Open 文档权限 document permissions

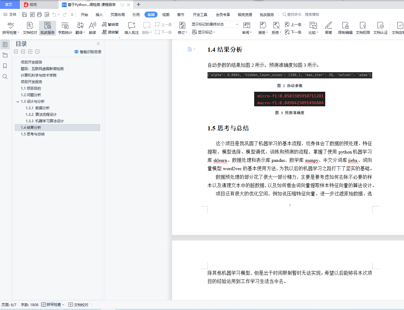coord(363,28)
